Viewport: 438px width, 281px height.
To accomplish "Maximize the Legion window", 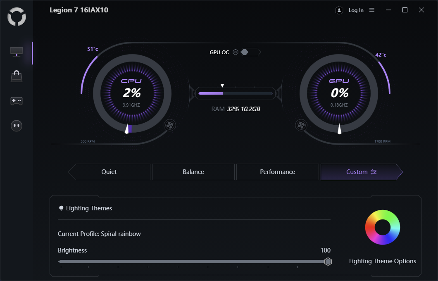I will [x=405, y=10].
